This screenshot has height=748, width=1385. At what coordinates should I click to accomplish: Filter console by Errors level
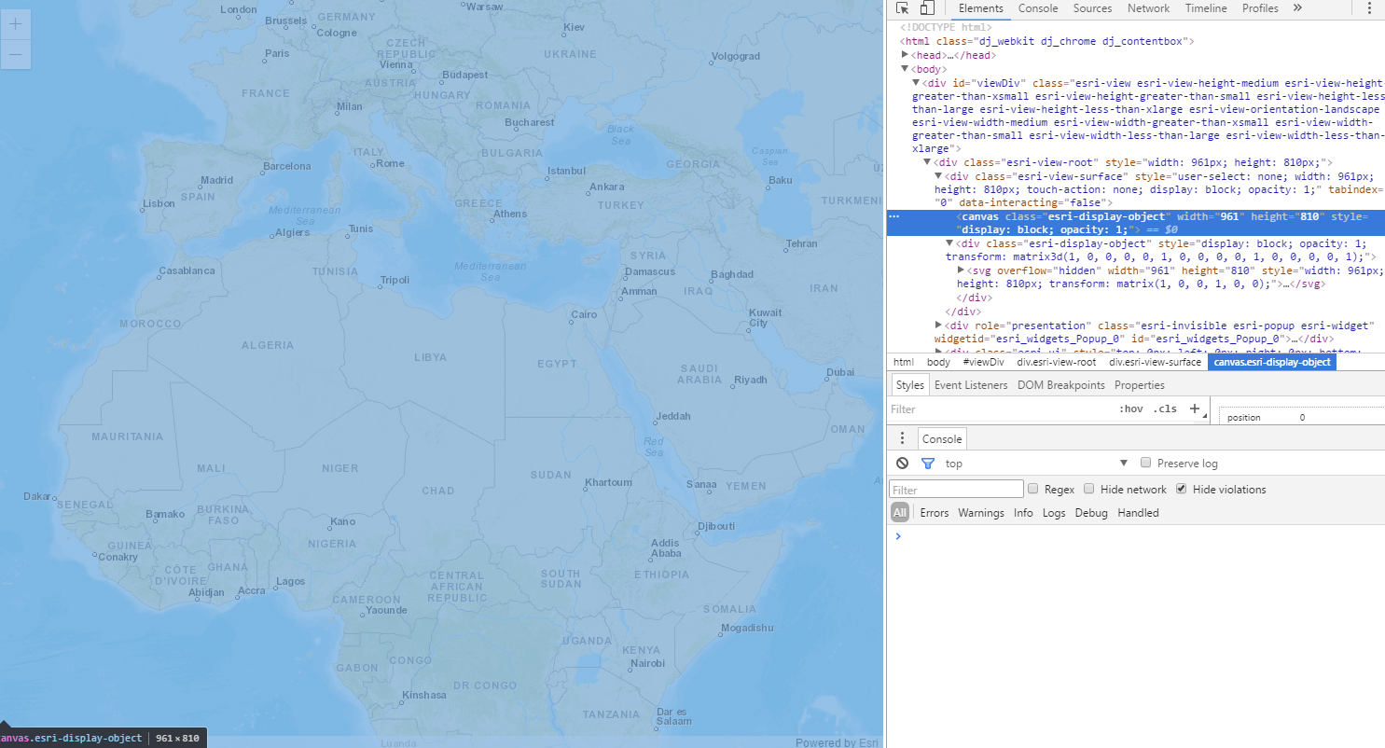click(934, 513)
